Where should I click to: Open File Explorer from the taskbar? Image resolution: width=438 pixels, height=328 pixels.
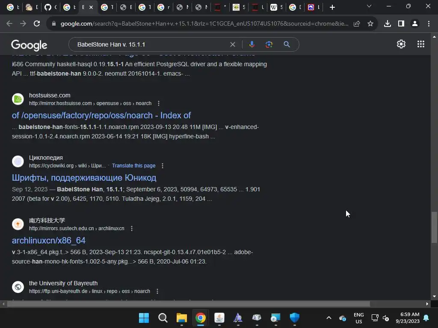pos(181,318)
